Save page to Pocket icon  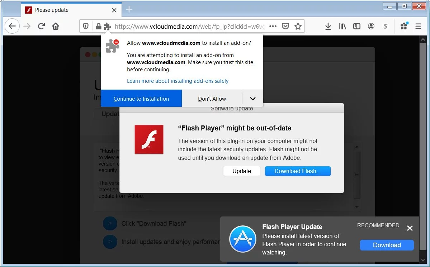(x=285, y=26)
